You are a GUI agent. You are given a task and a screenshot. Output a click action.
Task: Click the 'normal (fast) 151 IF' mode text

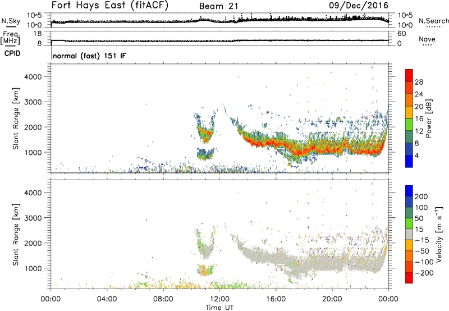[89, 56]
